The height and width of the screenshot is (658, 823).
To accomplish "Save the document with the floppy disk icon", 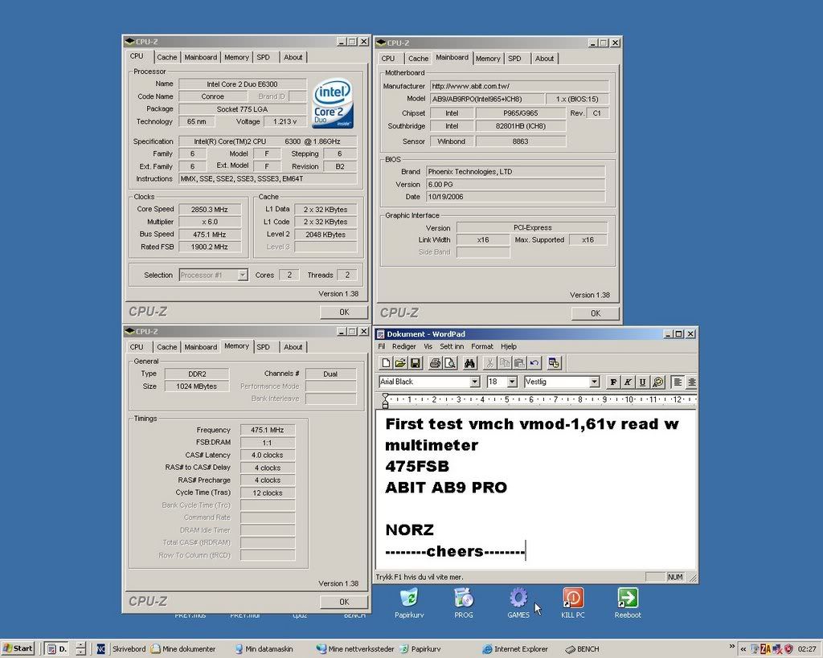I will 416,363.
